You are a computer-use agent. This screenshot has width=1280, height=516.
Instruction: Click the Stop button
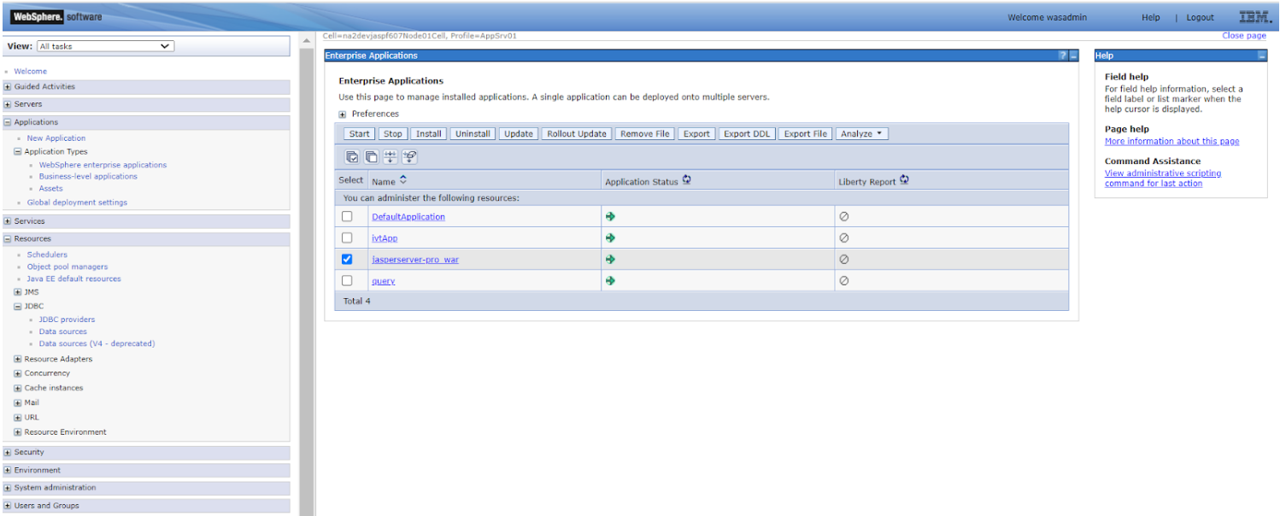pos(393,134)
